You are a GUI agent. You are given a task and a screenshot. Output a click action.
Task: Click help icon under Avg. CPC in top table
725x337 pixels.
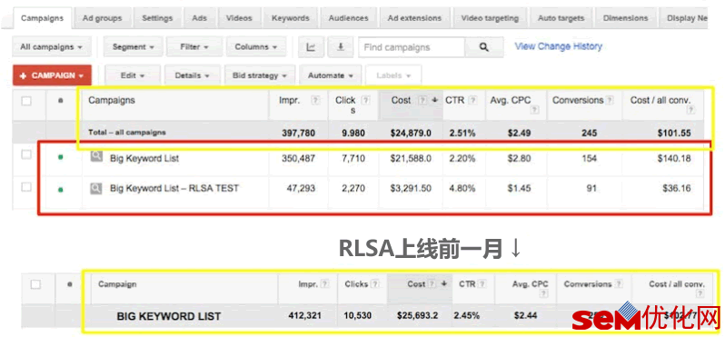(535, 110)
